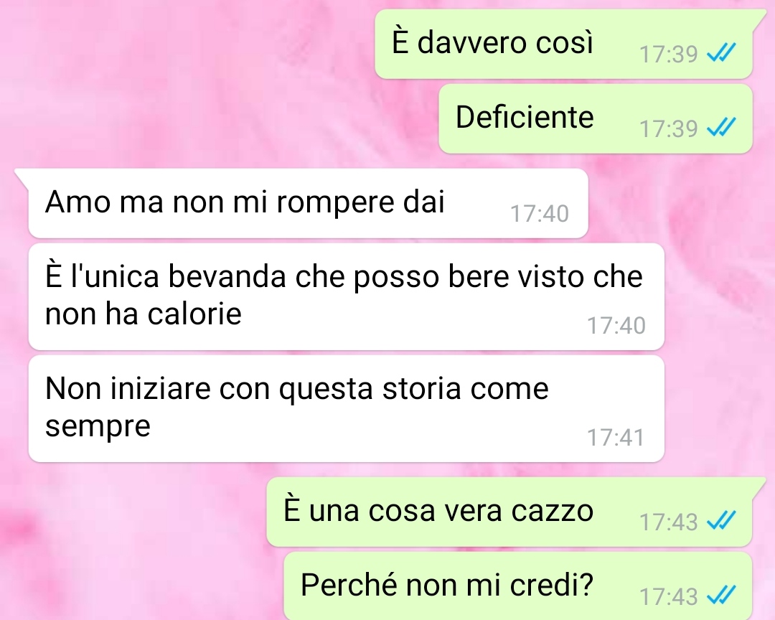Click blue double-check beside 'Deficiente'
This screenshot has width=775, height=620.
tap(721, 127)
